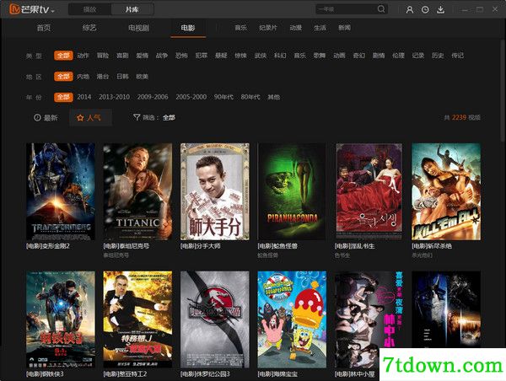Open the Titanic poster thumbnail

[137, 191]
